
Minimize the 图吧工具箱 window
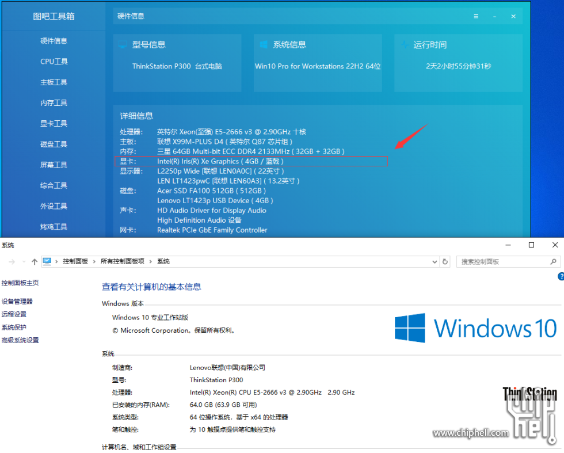point(494,17)
